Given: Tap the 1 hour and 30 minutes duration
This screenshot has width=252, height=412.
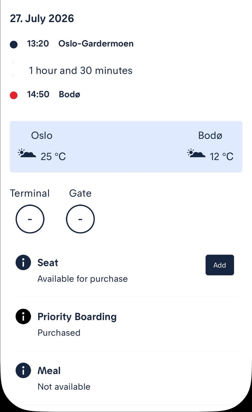Looking at the screenshot, I should [81, 71].
